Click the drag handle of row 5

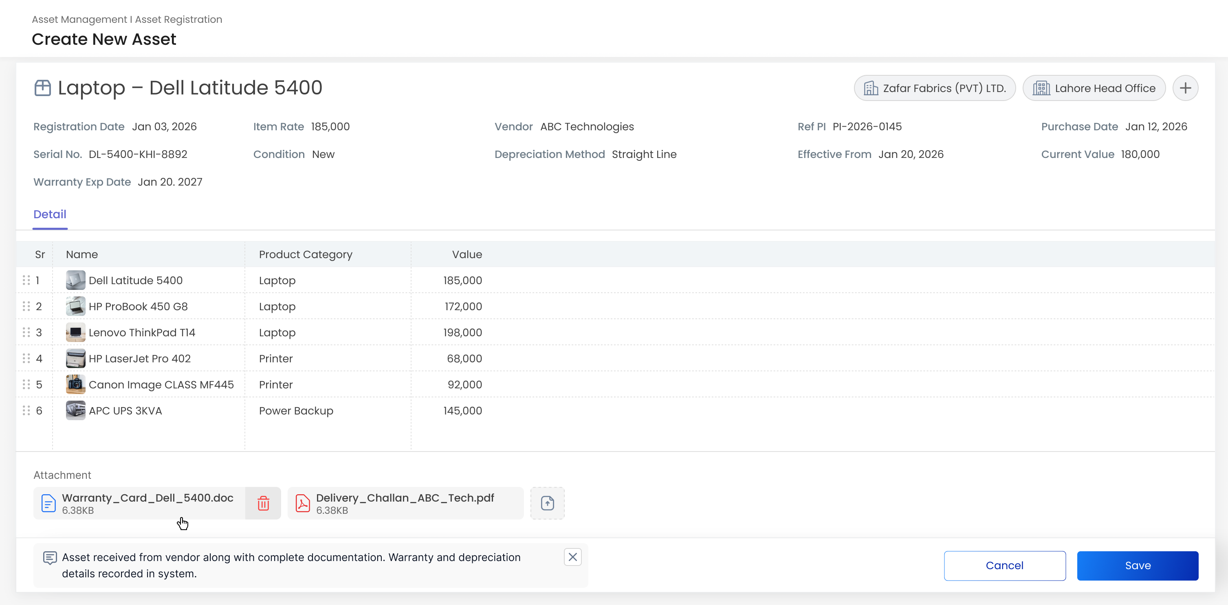click(26, 384)
